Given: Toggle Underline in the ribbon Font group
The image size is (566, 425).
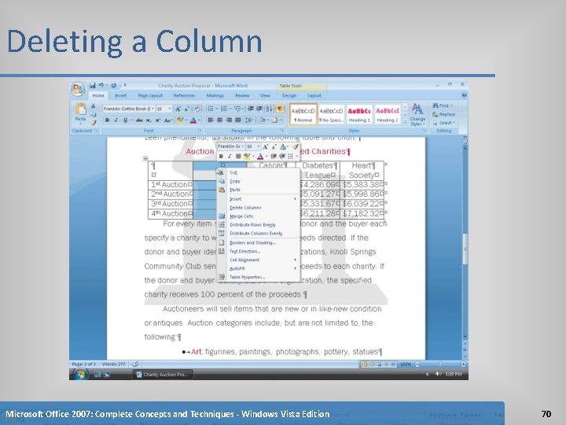Looking at the screenshot, I should 125,120.
